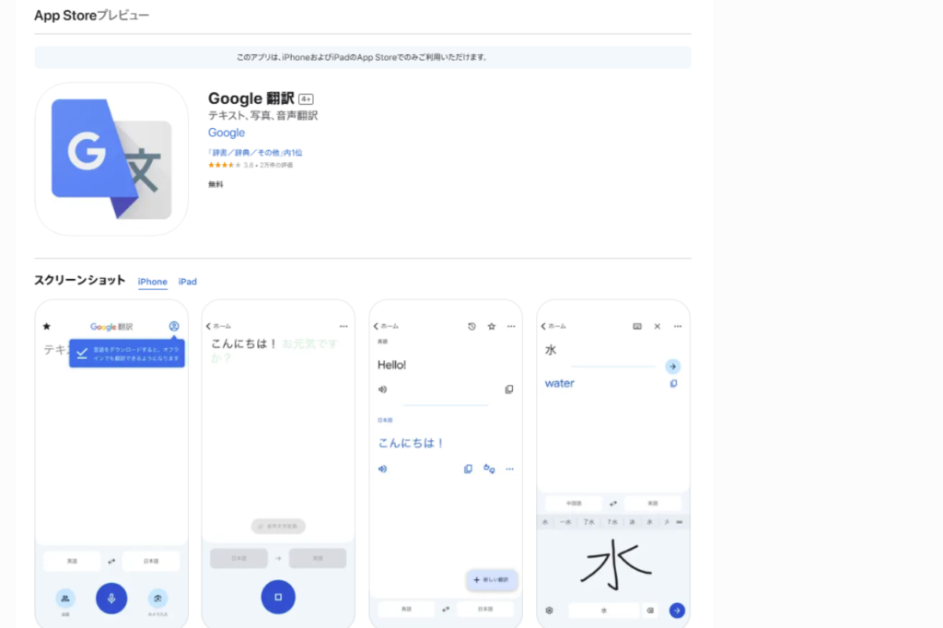Click the テキスト、写真、音声翻訳 subtitle

click(262, 115)
